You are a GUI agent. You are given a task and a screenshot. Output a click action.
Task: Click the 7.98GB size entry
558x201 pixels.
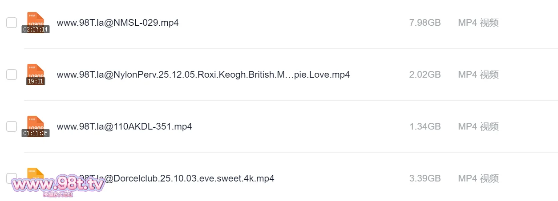tap(425, 23)
